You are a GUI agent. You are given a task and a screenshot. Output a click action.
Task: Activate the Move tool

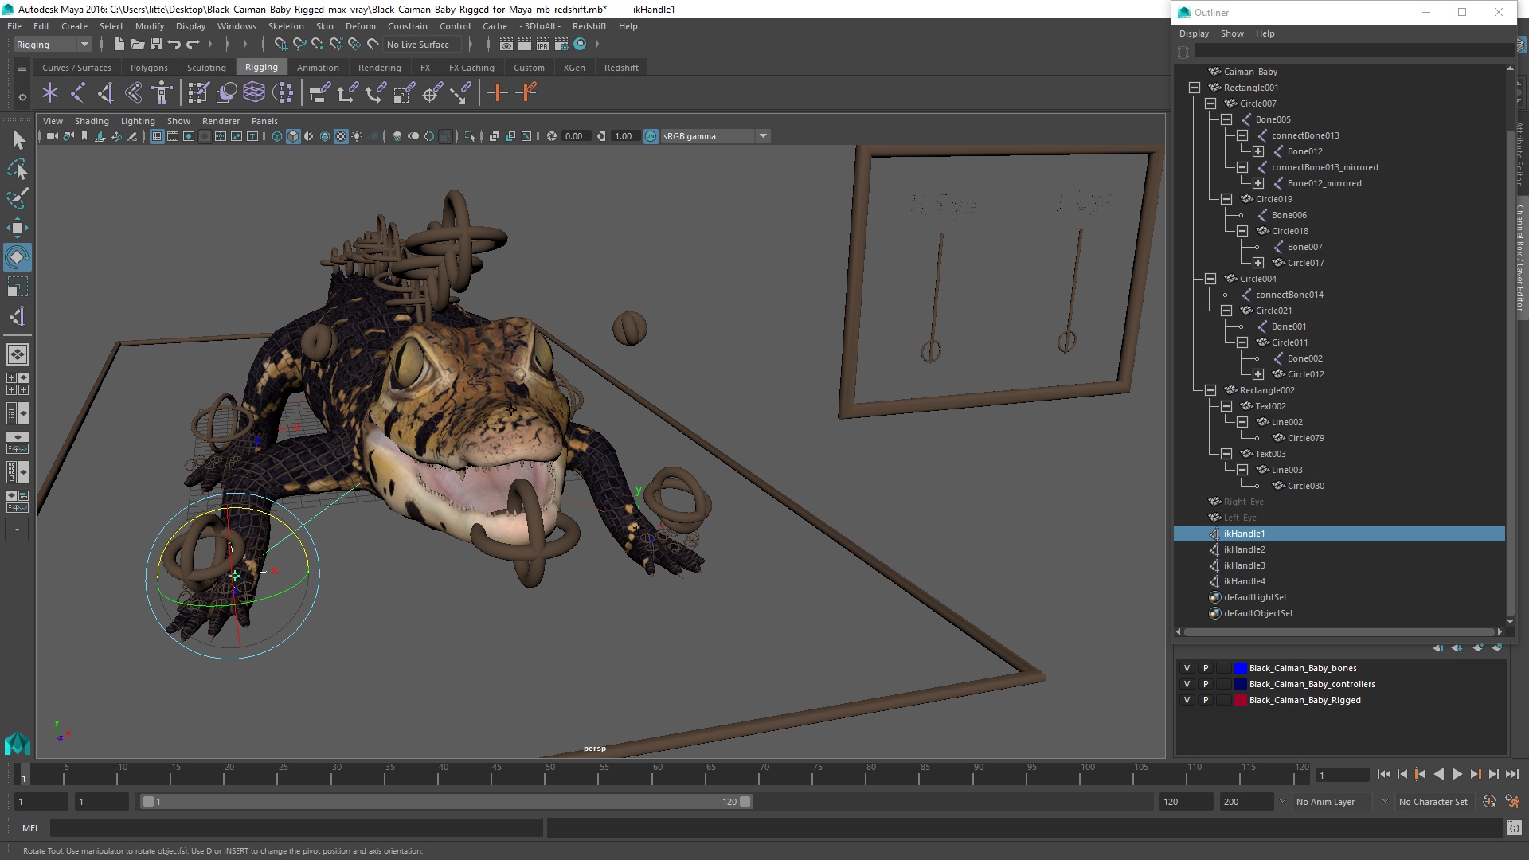click(18, 228)
